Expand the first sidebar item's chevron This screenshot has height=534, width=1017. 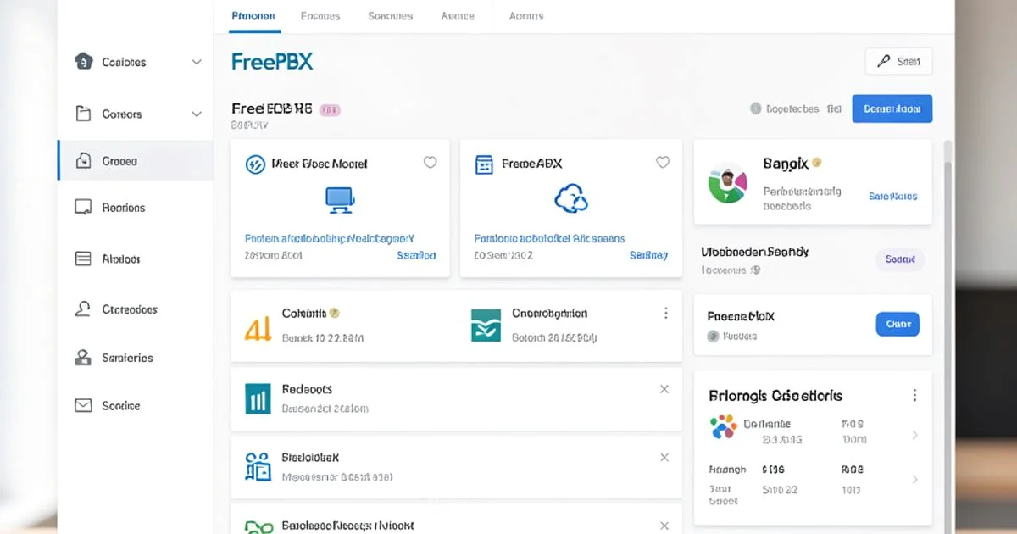197,62
